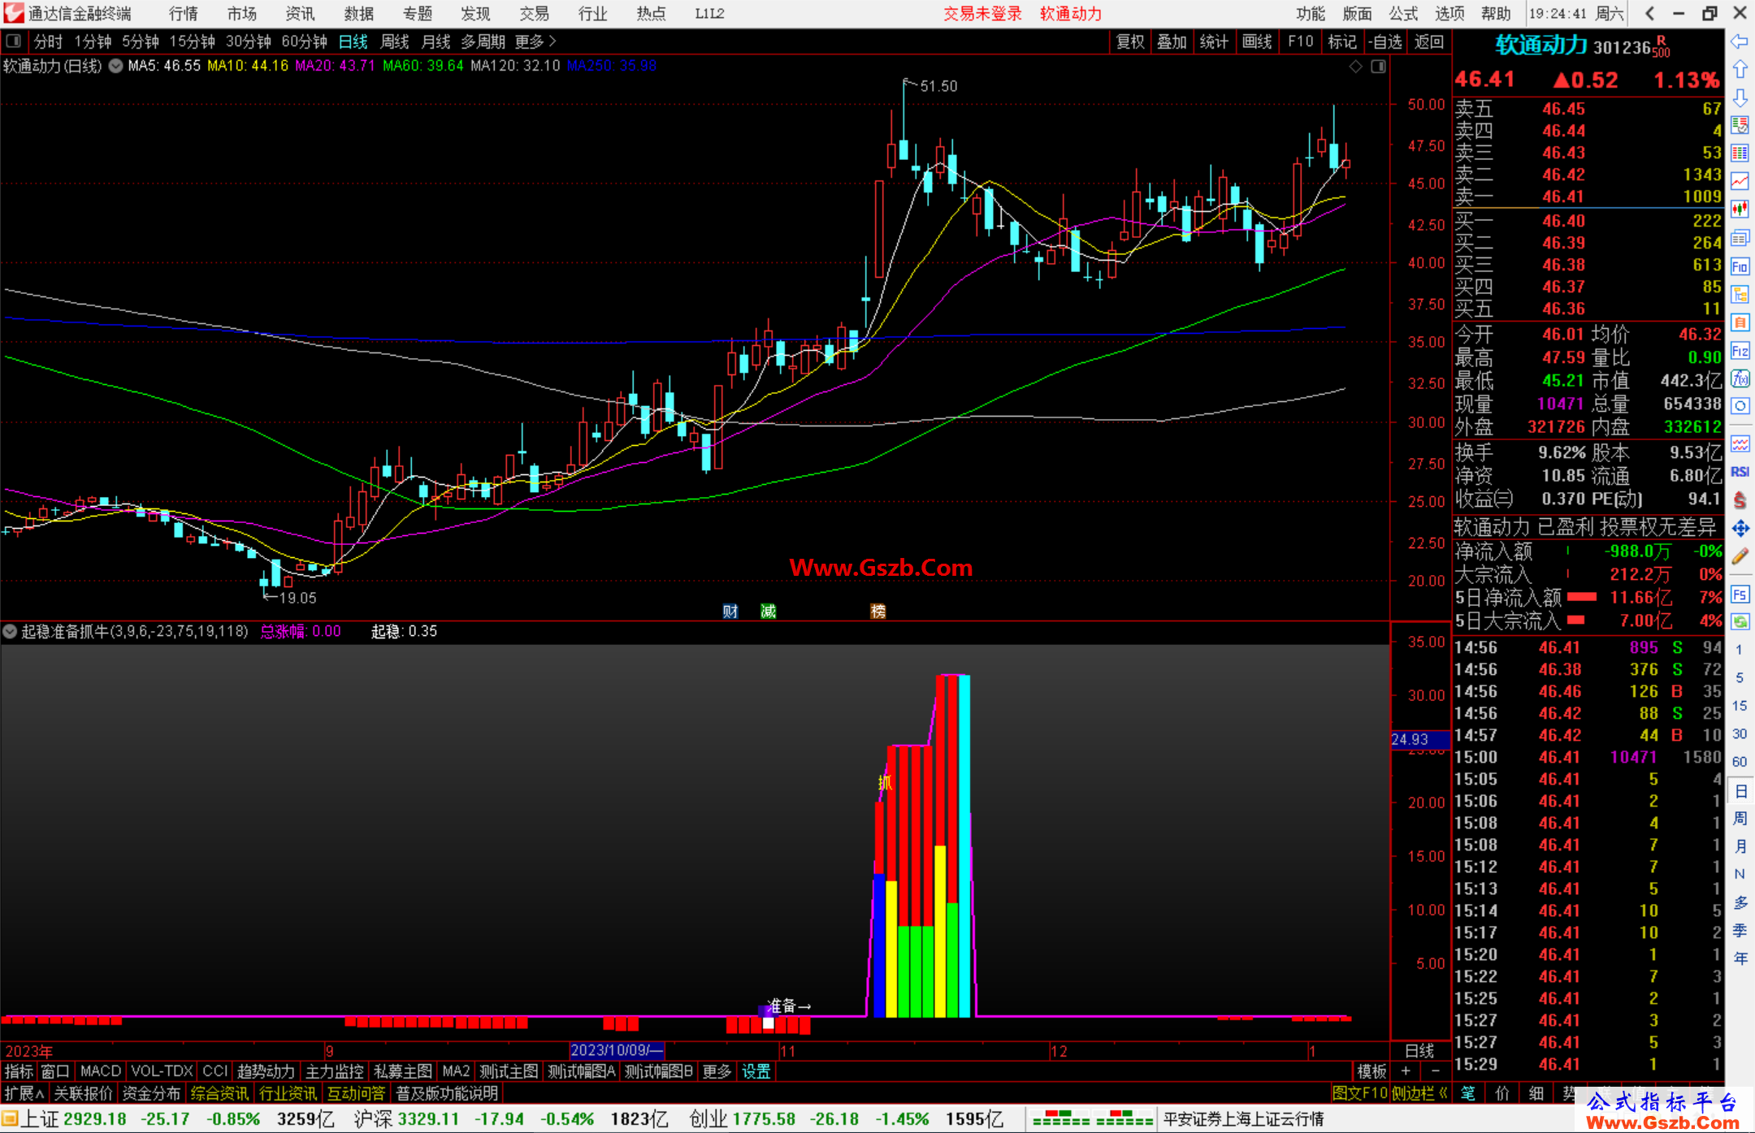This screenshot has height=1133, width=1755.
Task: Click the down arrow icon in right sidebar
Action: 1740,98
